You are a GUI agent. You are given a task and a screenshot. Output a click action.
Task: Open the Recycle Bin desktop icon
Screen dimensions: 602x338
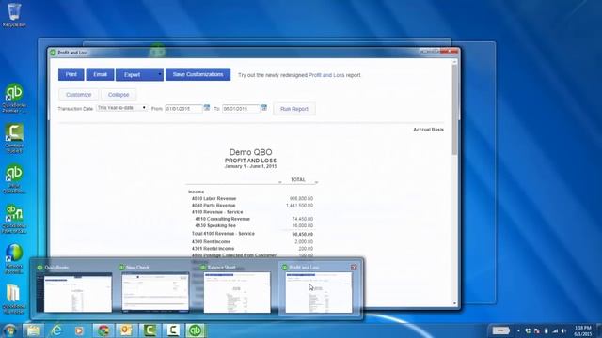pos(14,15)
